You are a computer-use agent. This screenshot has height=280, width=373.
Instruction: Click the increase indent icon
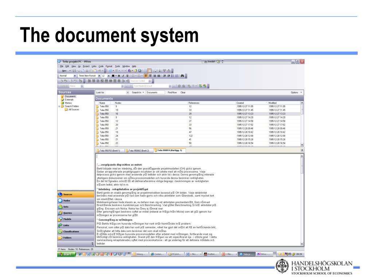169,76
